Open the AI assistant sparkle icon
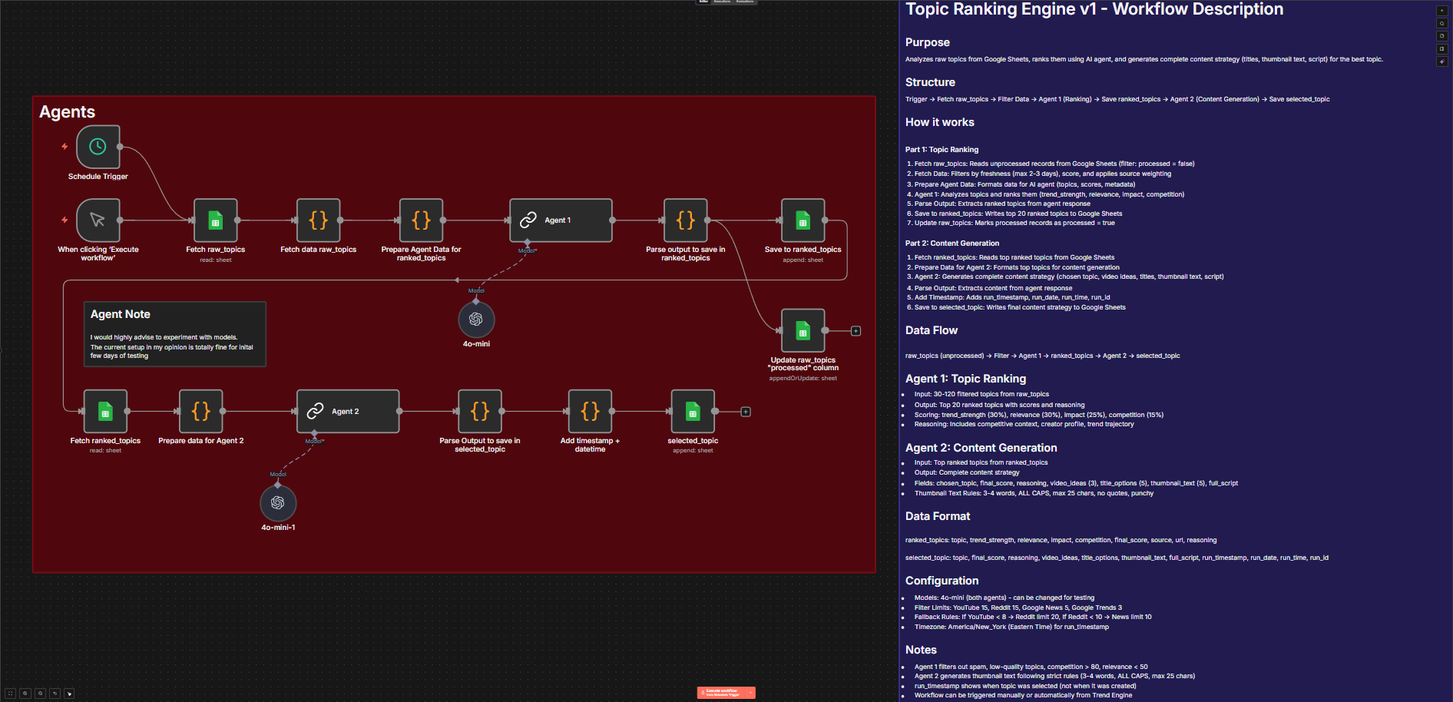 click(x=1441, y=61)
